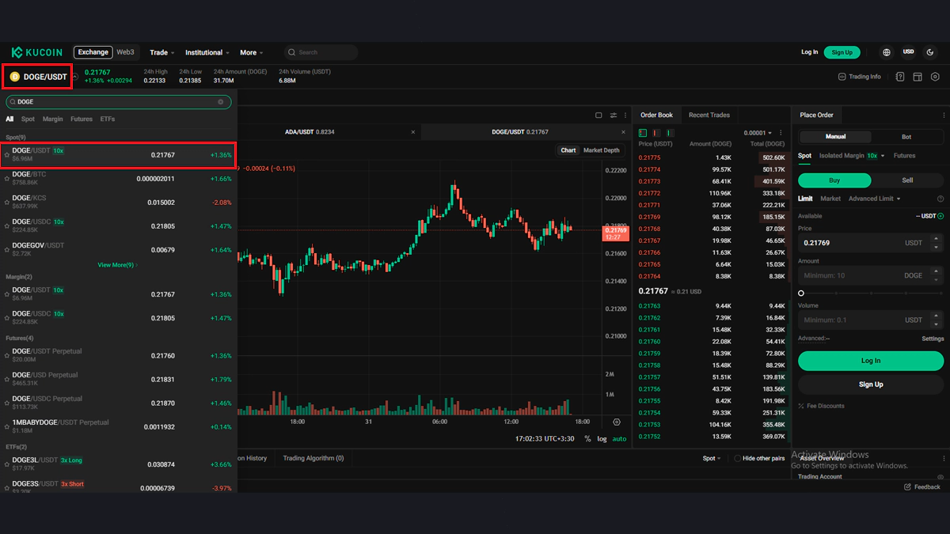
Task: Expand the Trade menu
Action: tap(162, 53)
